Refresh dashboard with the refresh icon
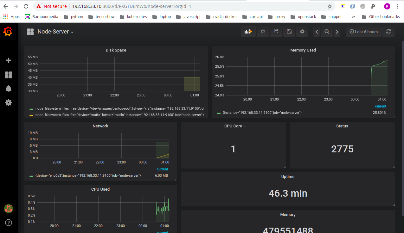Viewport: 404px width, 233px height. pyautogui.click(x=388, y=32)
